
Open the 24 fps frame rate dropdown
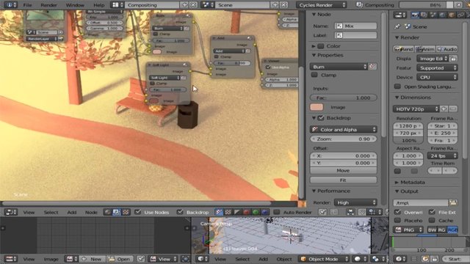(x=442, y=155)
